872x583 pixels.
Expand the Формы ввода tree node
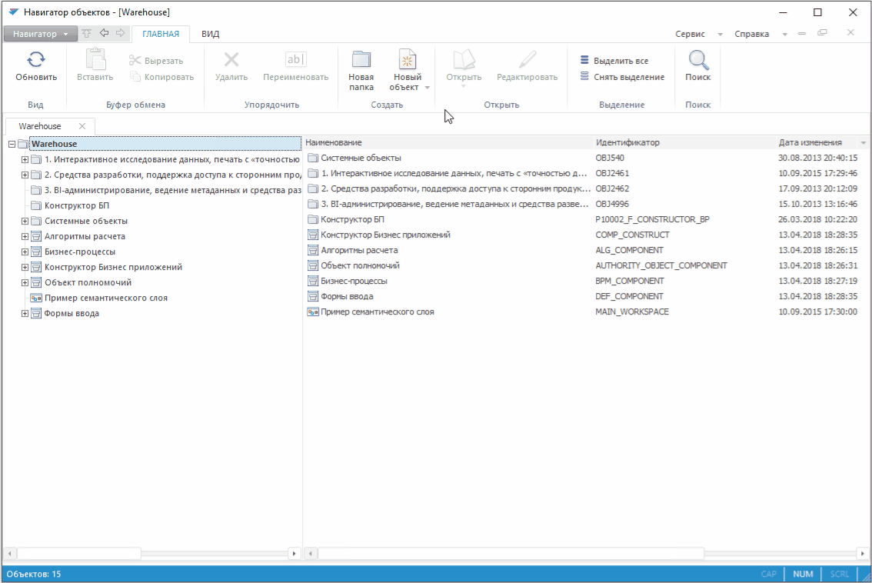point(25,314)
